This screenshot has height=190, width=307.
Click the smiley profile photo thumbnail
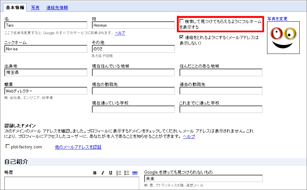point(283,38)
